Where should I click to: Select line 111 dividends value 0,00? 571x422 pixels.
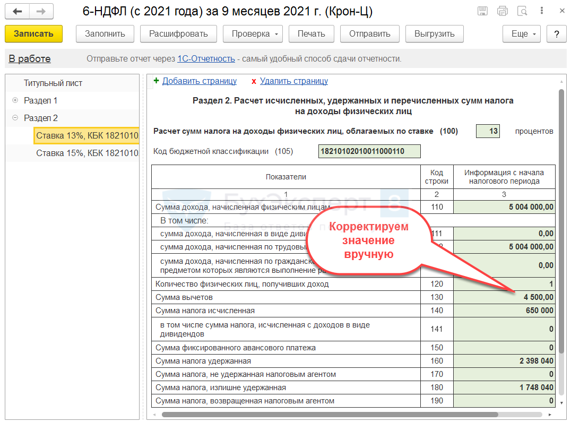coord(504,234)
